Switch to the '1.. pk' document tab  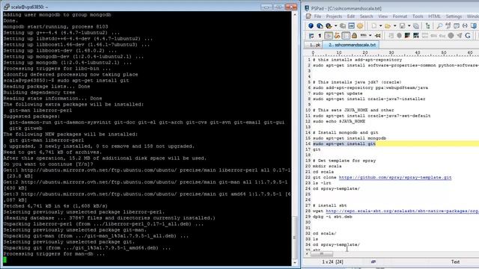(x=313, y=45)
